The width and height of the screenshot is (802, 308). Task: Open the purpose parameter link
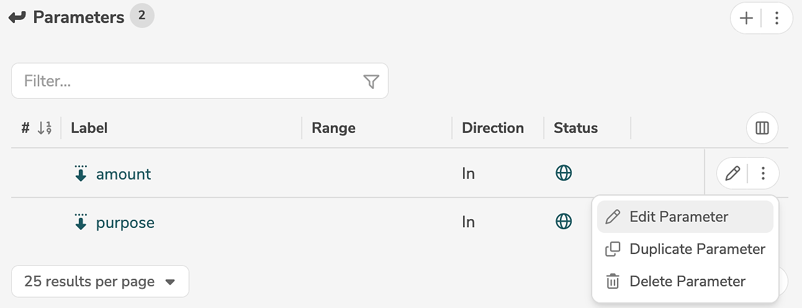pos(125,223)
